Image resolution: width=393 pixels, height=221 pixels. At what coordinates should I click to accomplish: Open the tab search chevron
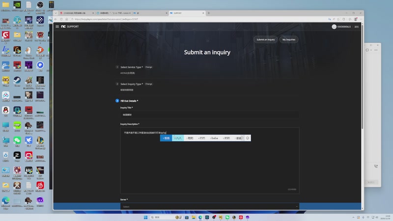(56, 13)
